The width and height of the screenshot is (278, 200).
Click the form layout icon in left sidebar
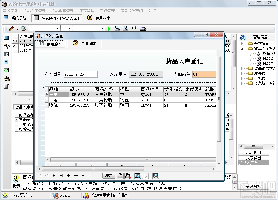pyautogui.click(x=7, y=54)
